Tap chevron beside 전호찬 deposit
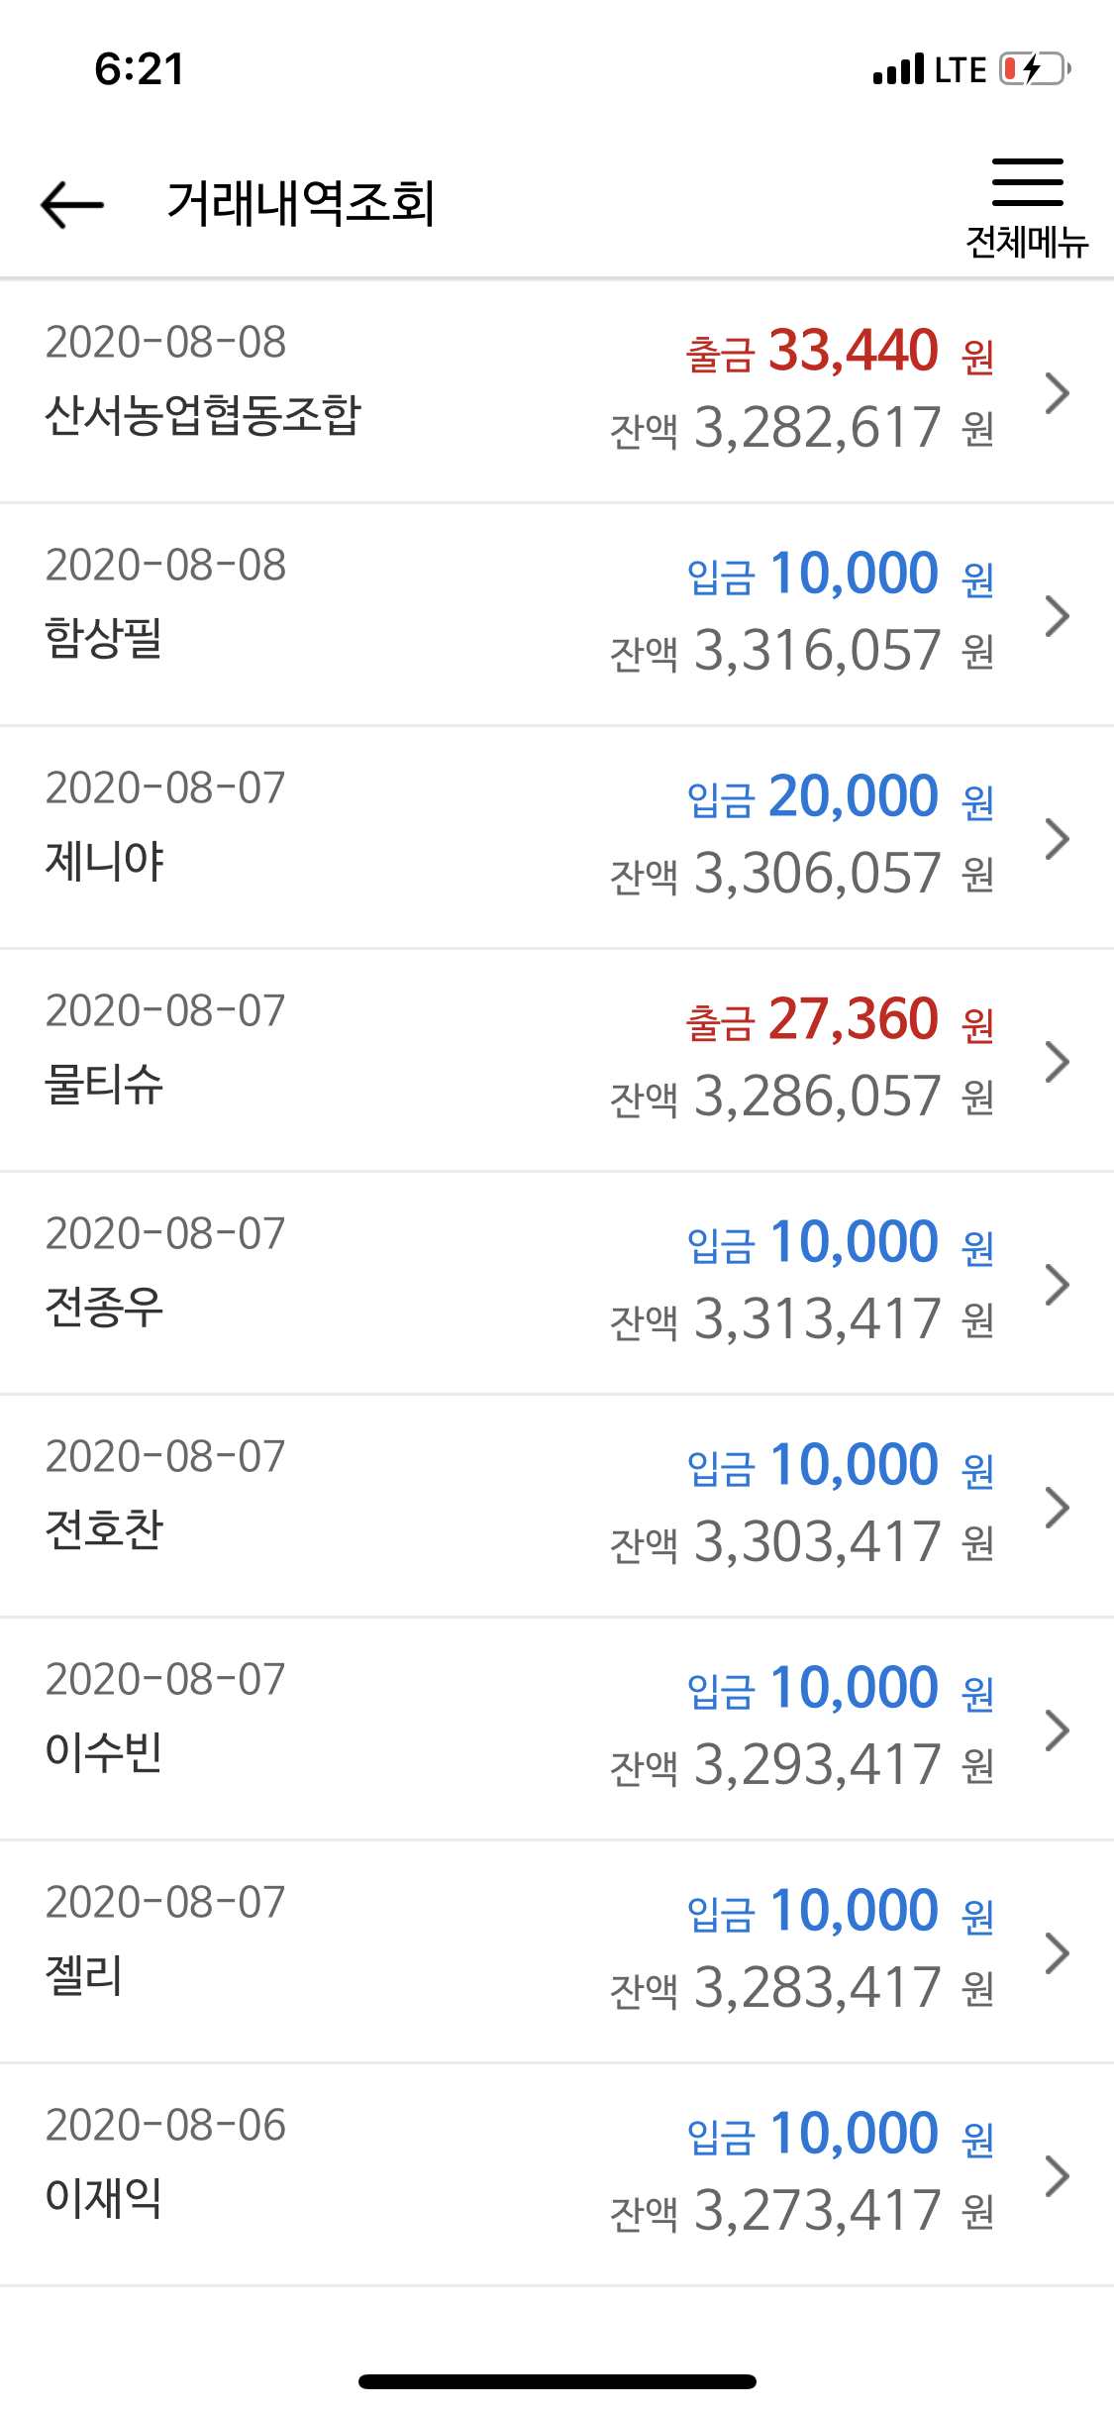The image size is (1114, 2413). 1058,1508
